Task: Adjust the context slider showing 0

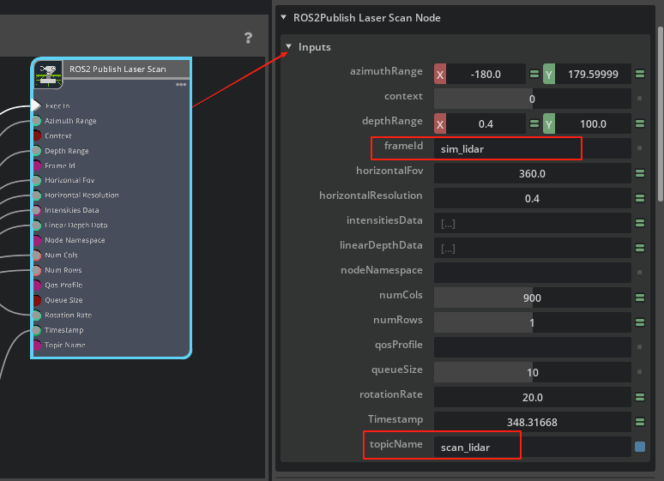Action: [x=532, y=99]
